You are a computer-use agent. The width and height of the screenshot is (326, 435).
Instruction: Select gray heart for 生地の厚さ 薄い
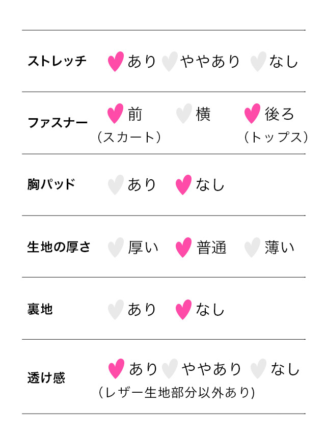252,248
